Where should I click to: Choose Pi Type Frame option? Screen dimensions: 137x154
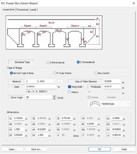point(62,73)
